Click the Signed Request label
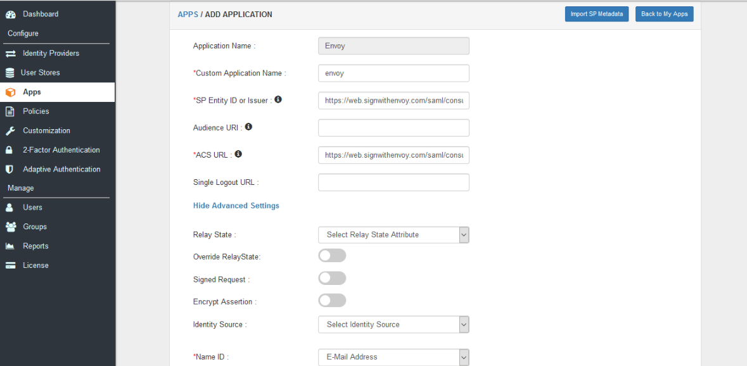This screenshot has width=747, height=366. (221, 280)
